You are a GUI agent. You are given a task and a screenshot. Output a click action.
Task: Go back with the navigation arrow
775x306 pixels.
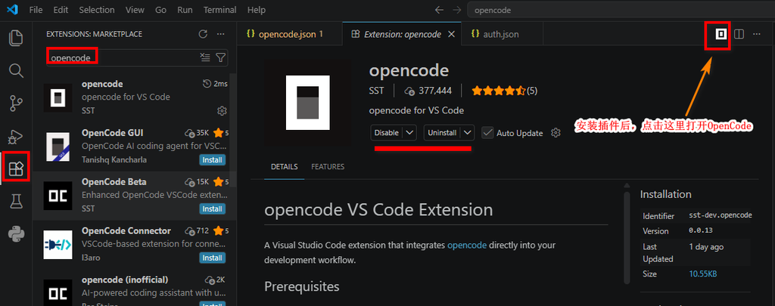click(x=439, y=10)
